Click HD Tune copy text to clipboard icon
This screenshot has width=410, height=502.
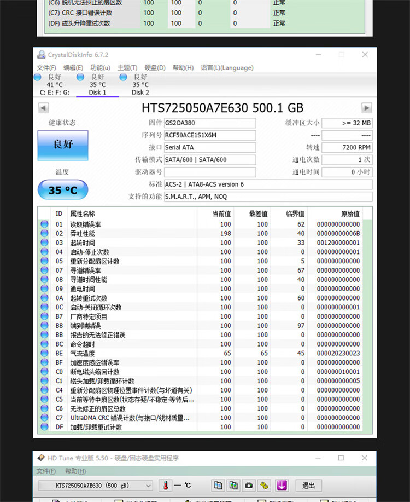[x=218, y=486]
